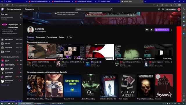Open Windows Start menu
The image size is (186, 105).
coord(2,104)
